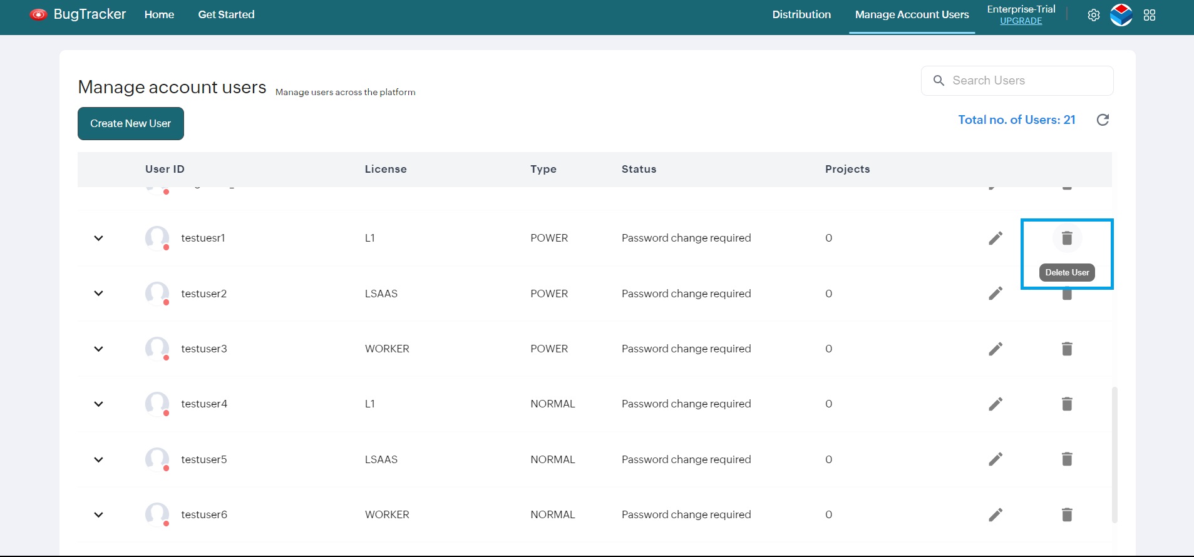
Task: Expand the testuser3 row
Action: pyautogui.click(x=98, y=349)
